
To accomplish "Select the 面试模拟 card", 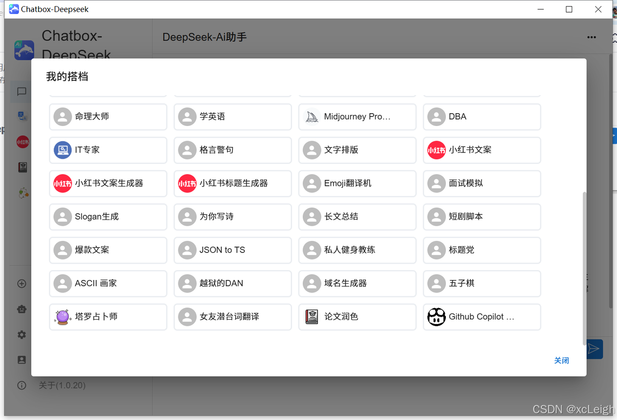I will point(482,183).
